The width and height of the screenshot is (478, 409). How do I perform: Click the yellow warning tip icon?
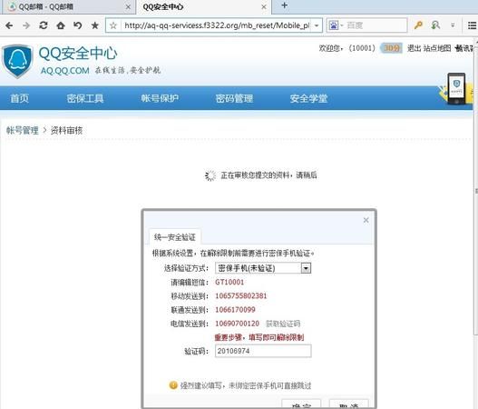[x=173, y=385]
